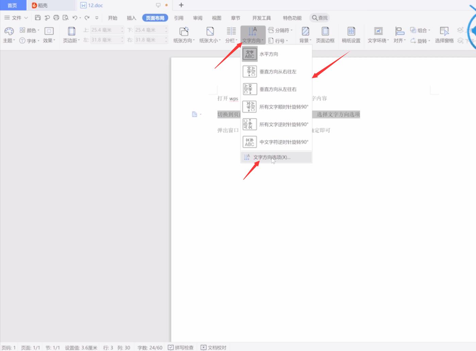476x351 pixels.
Task: Select the 12.doc document tab
Action: pos(124,5)
